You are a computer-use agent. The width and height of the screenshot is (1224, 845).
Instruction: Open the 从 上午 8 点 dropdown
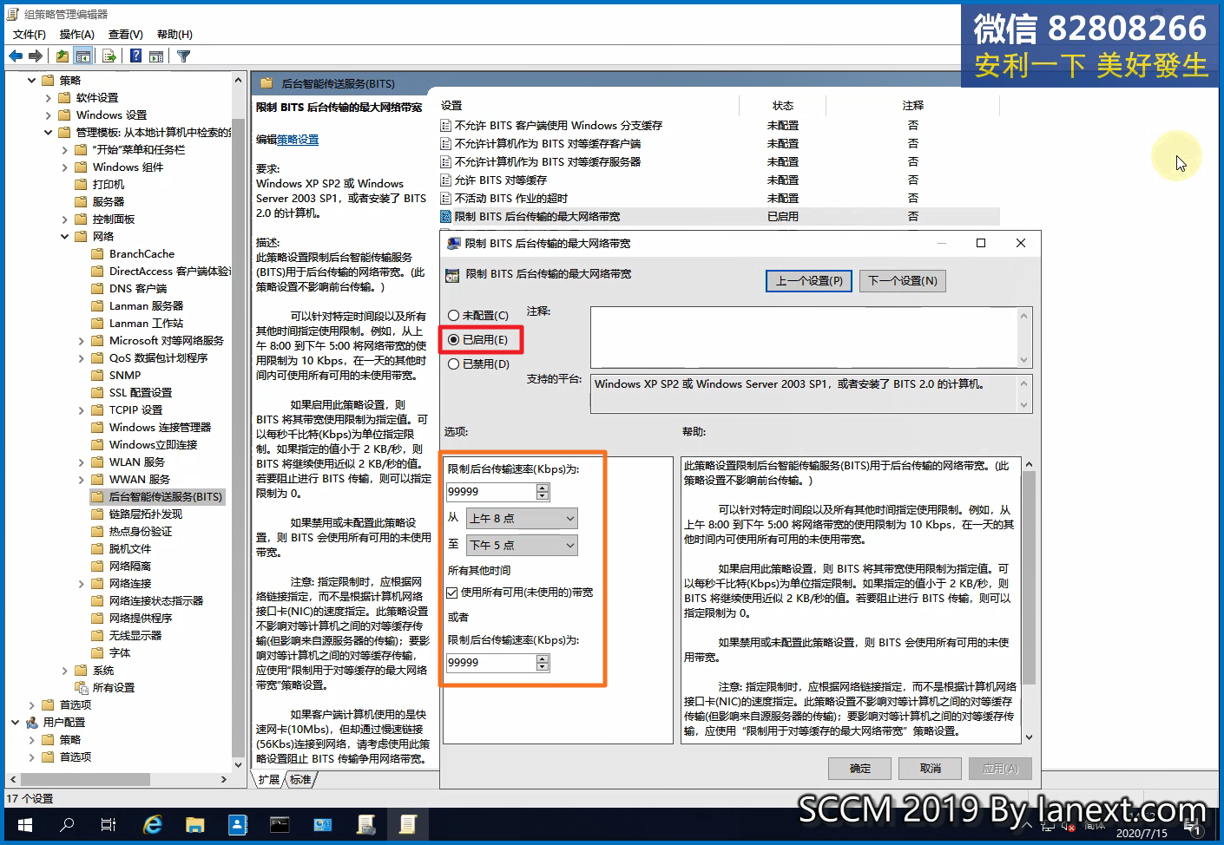click(522, 518)
